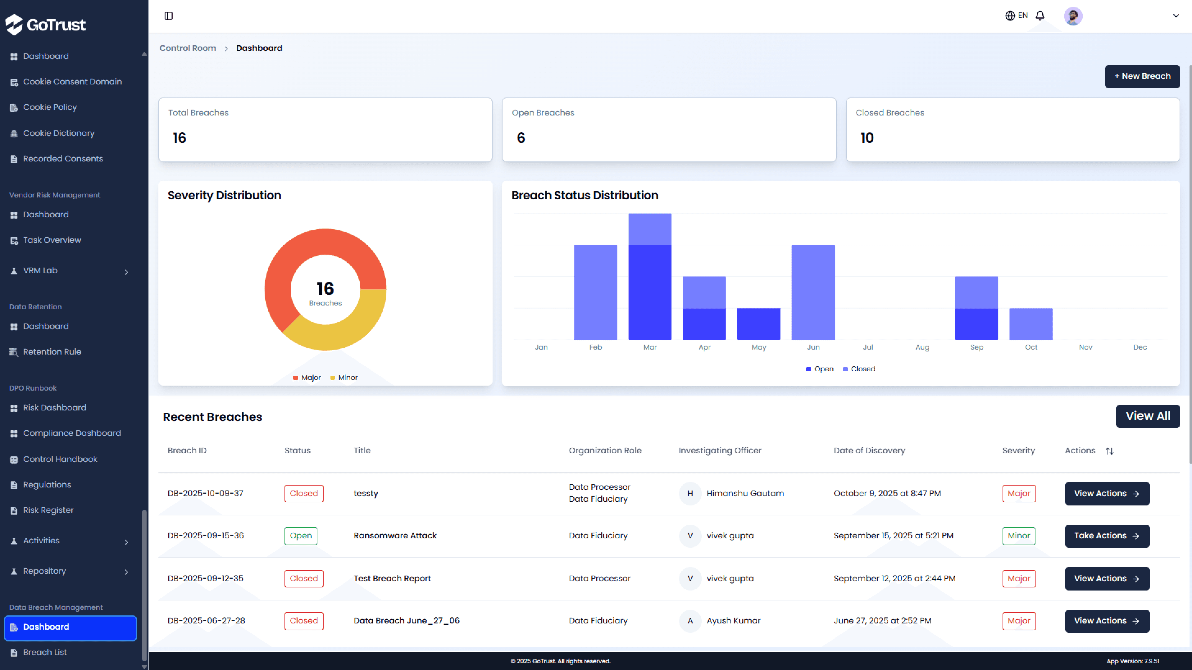Go to Compliance Dashboard menu item
The width and height of the screenshot is (1192, 670).
(x=72, y=433)
